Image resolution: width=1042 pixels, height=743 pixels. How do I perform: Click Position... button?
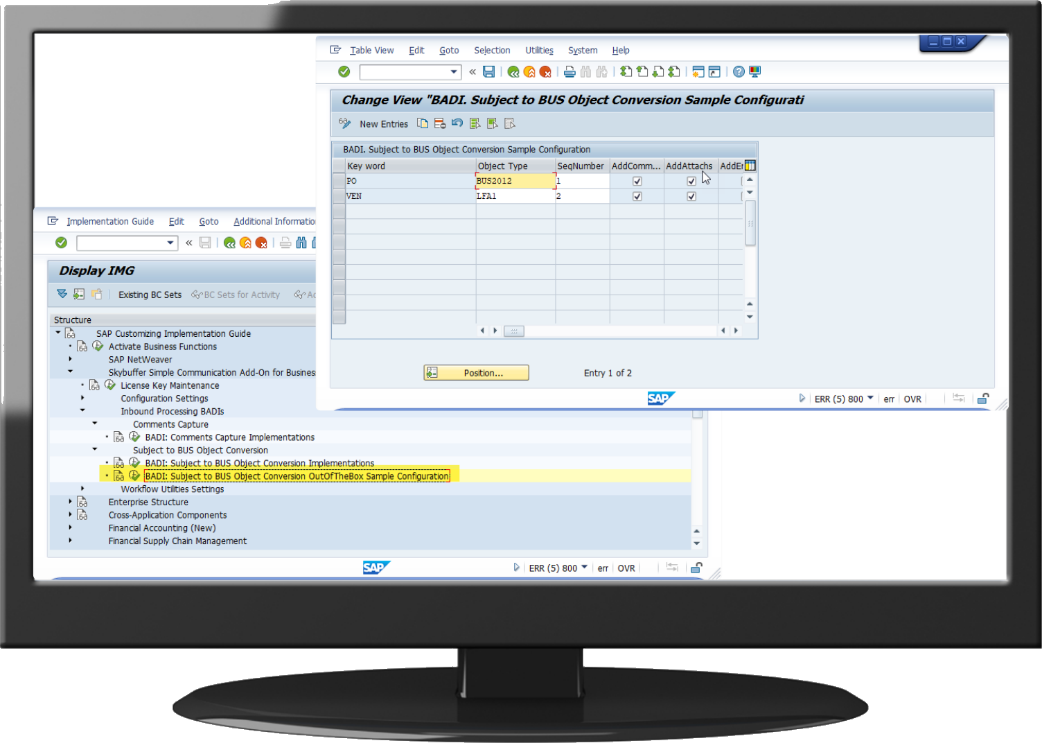coord(477,373)
